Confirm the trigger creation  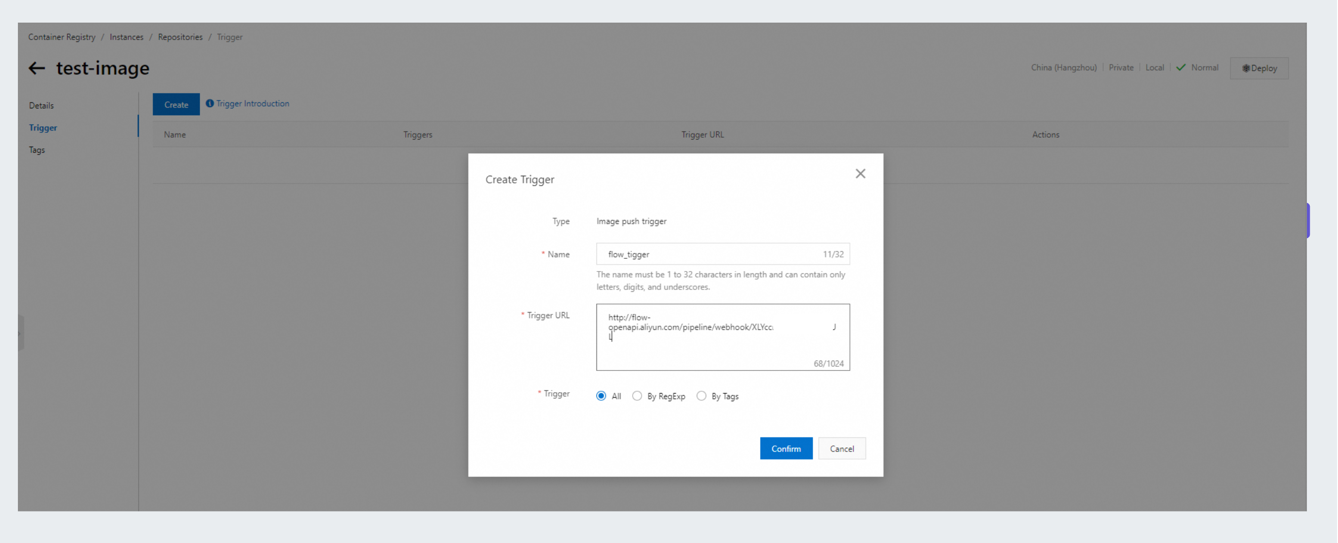tap(786, 448)
